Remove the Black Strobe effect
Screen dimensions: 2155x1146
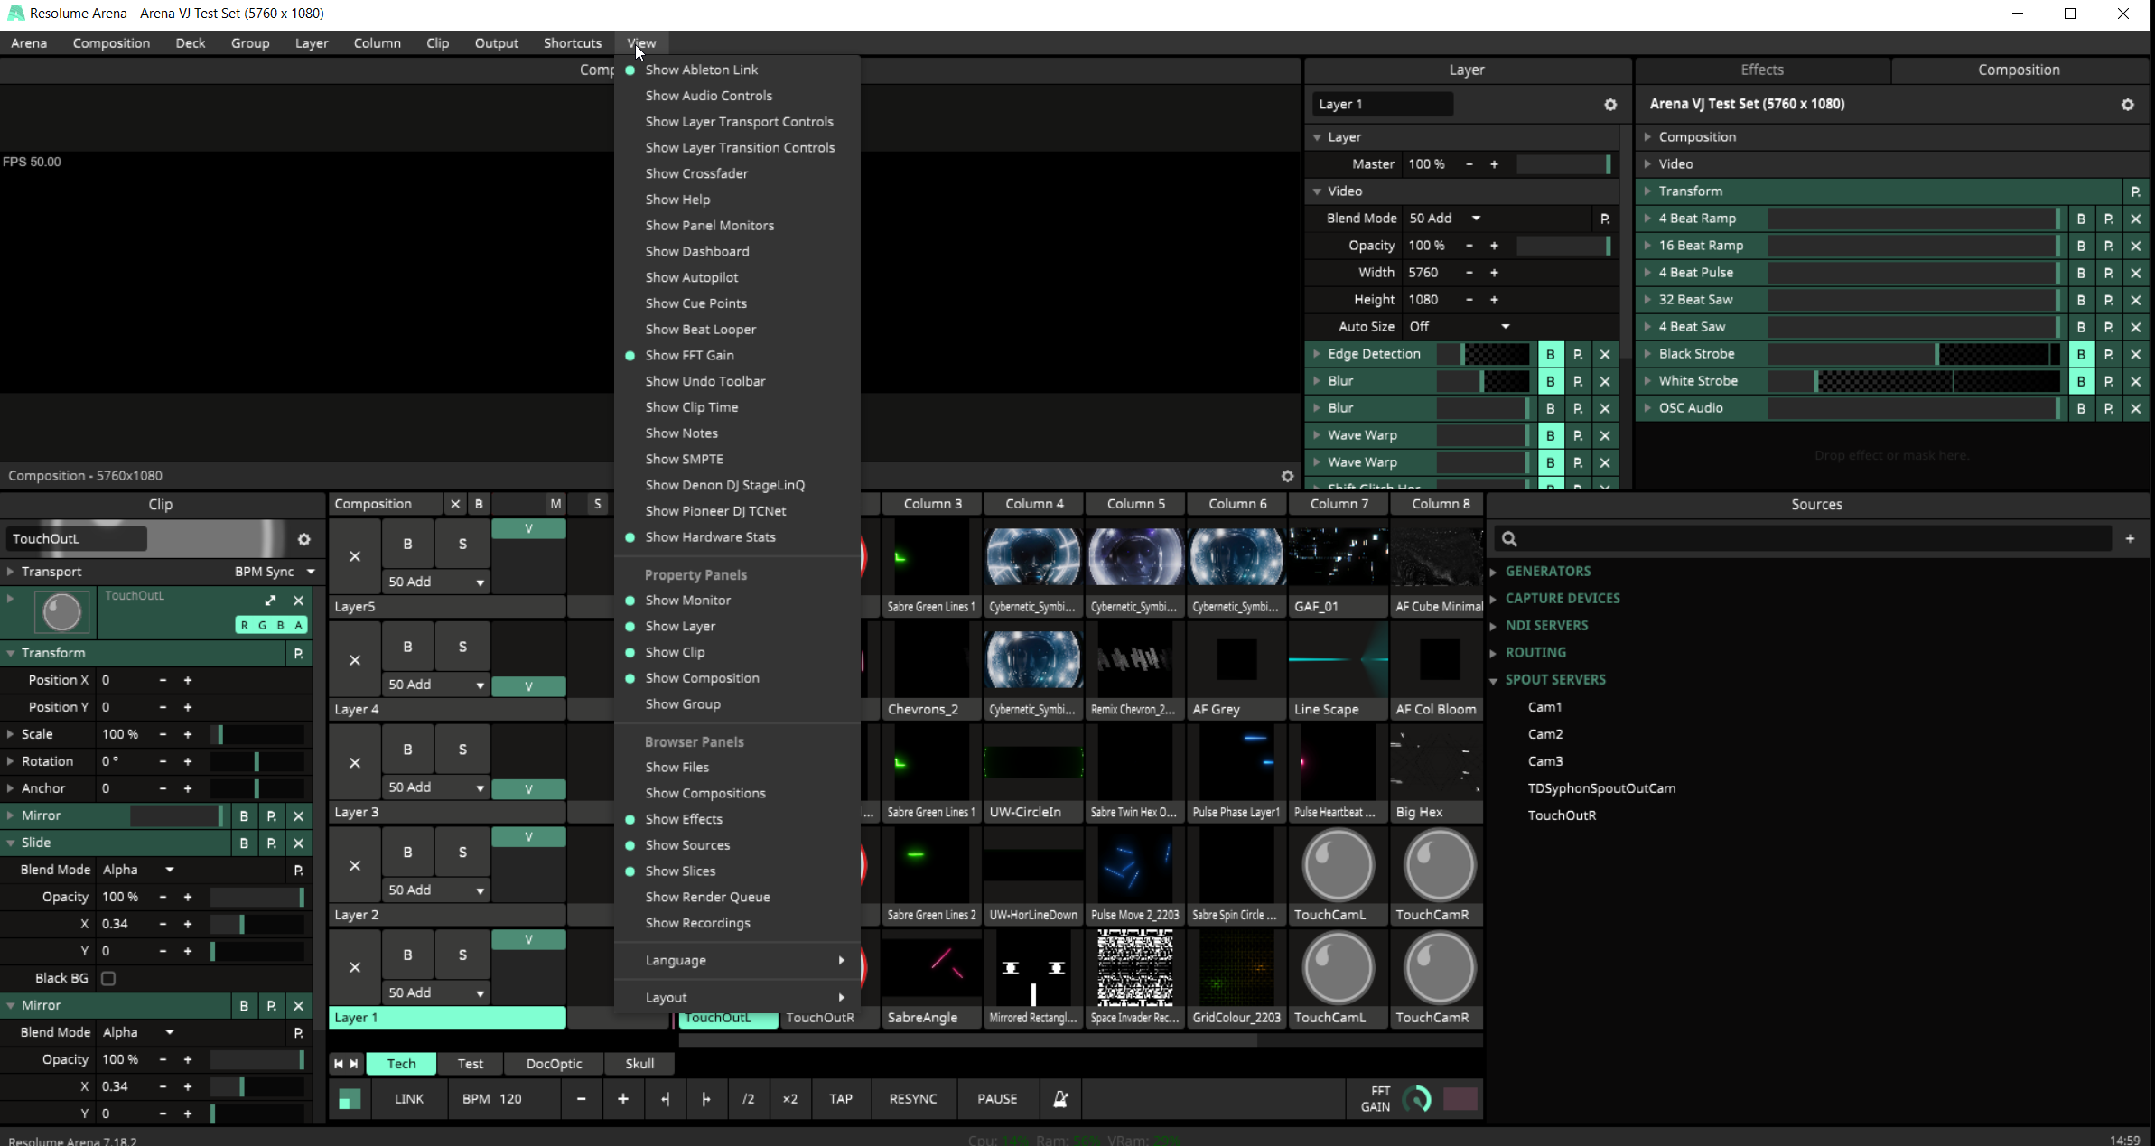[x=2135, y=354]
